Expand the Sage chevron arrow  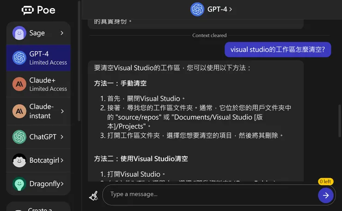(x=62, y=33)
